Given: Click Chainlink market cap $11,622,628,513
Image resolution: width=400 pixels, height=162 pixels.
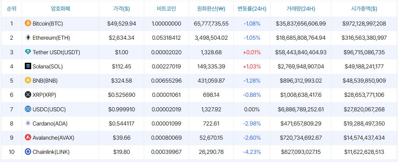Looking at the screenshot, I should coord(364,152).
